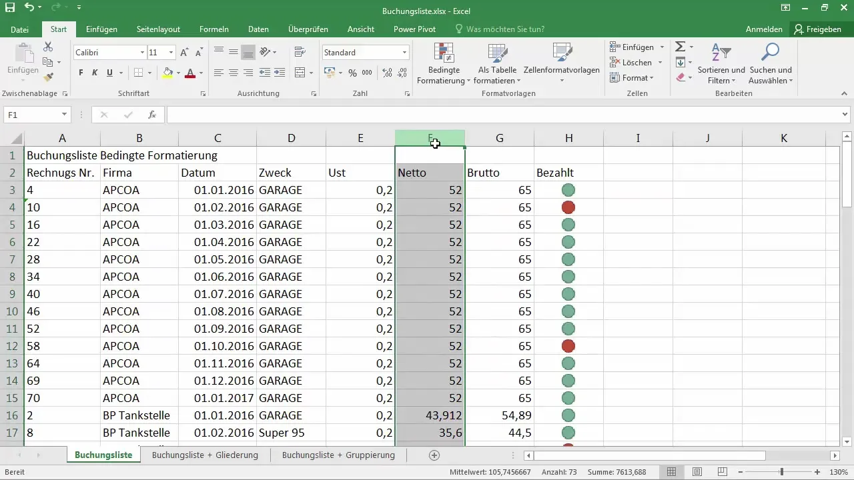Switch to the Formeln tab

[214, 29]
